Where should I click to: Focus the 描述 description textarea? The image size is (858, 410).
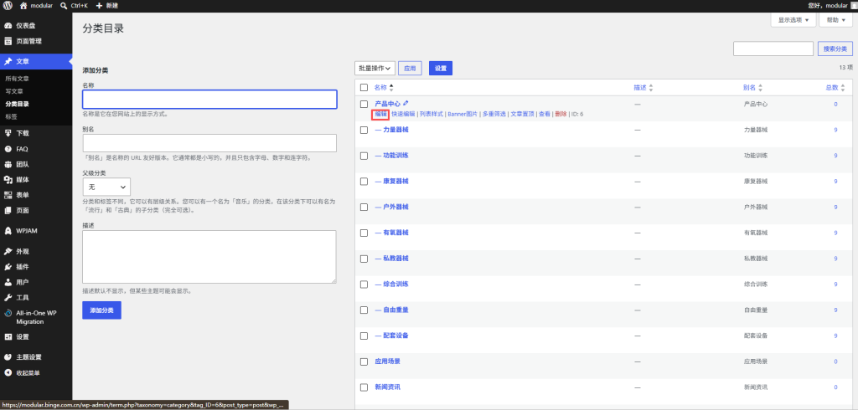209,257
